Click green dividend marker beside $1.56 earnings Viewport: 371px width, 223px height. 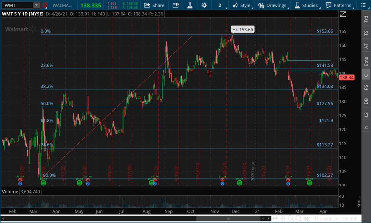151,183
